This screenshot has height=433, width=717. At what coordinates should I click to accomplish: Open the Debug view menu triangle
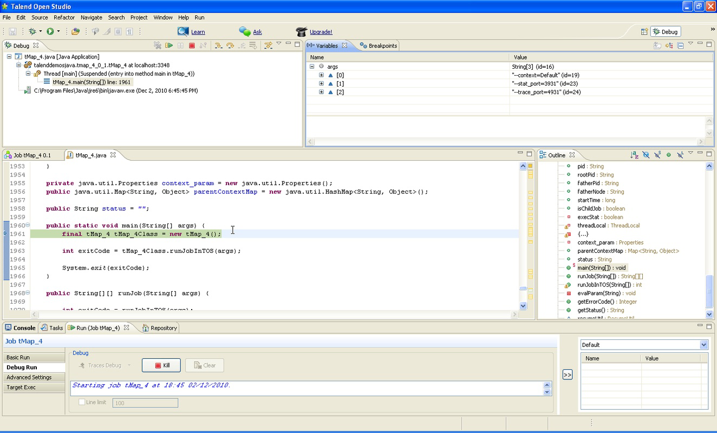[279, 44]
